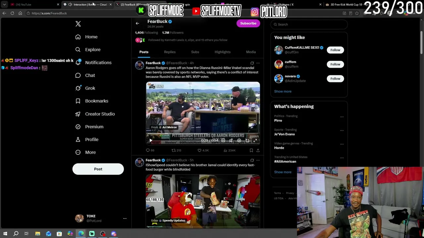Open the Pirro trending topic
Viewport: 424px width, 238px height.
[x=278, y=121]
